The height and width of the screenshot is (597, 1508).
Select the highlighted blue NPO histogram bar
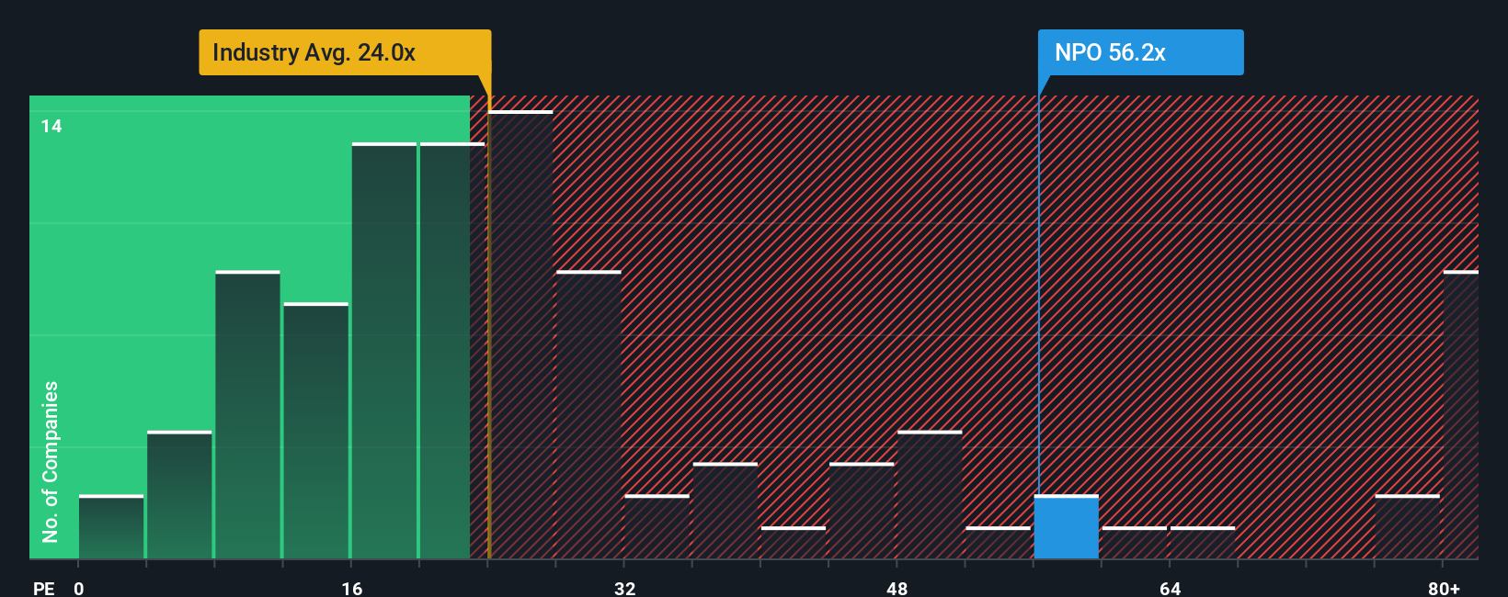[1067, 527]
